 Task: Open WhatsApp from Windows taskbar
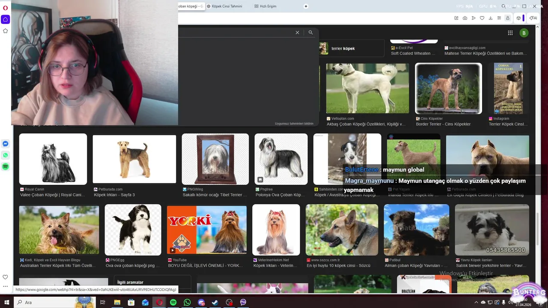click(187, 302)
